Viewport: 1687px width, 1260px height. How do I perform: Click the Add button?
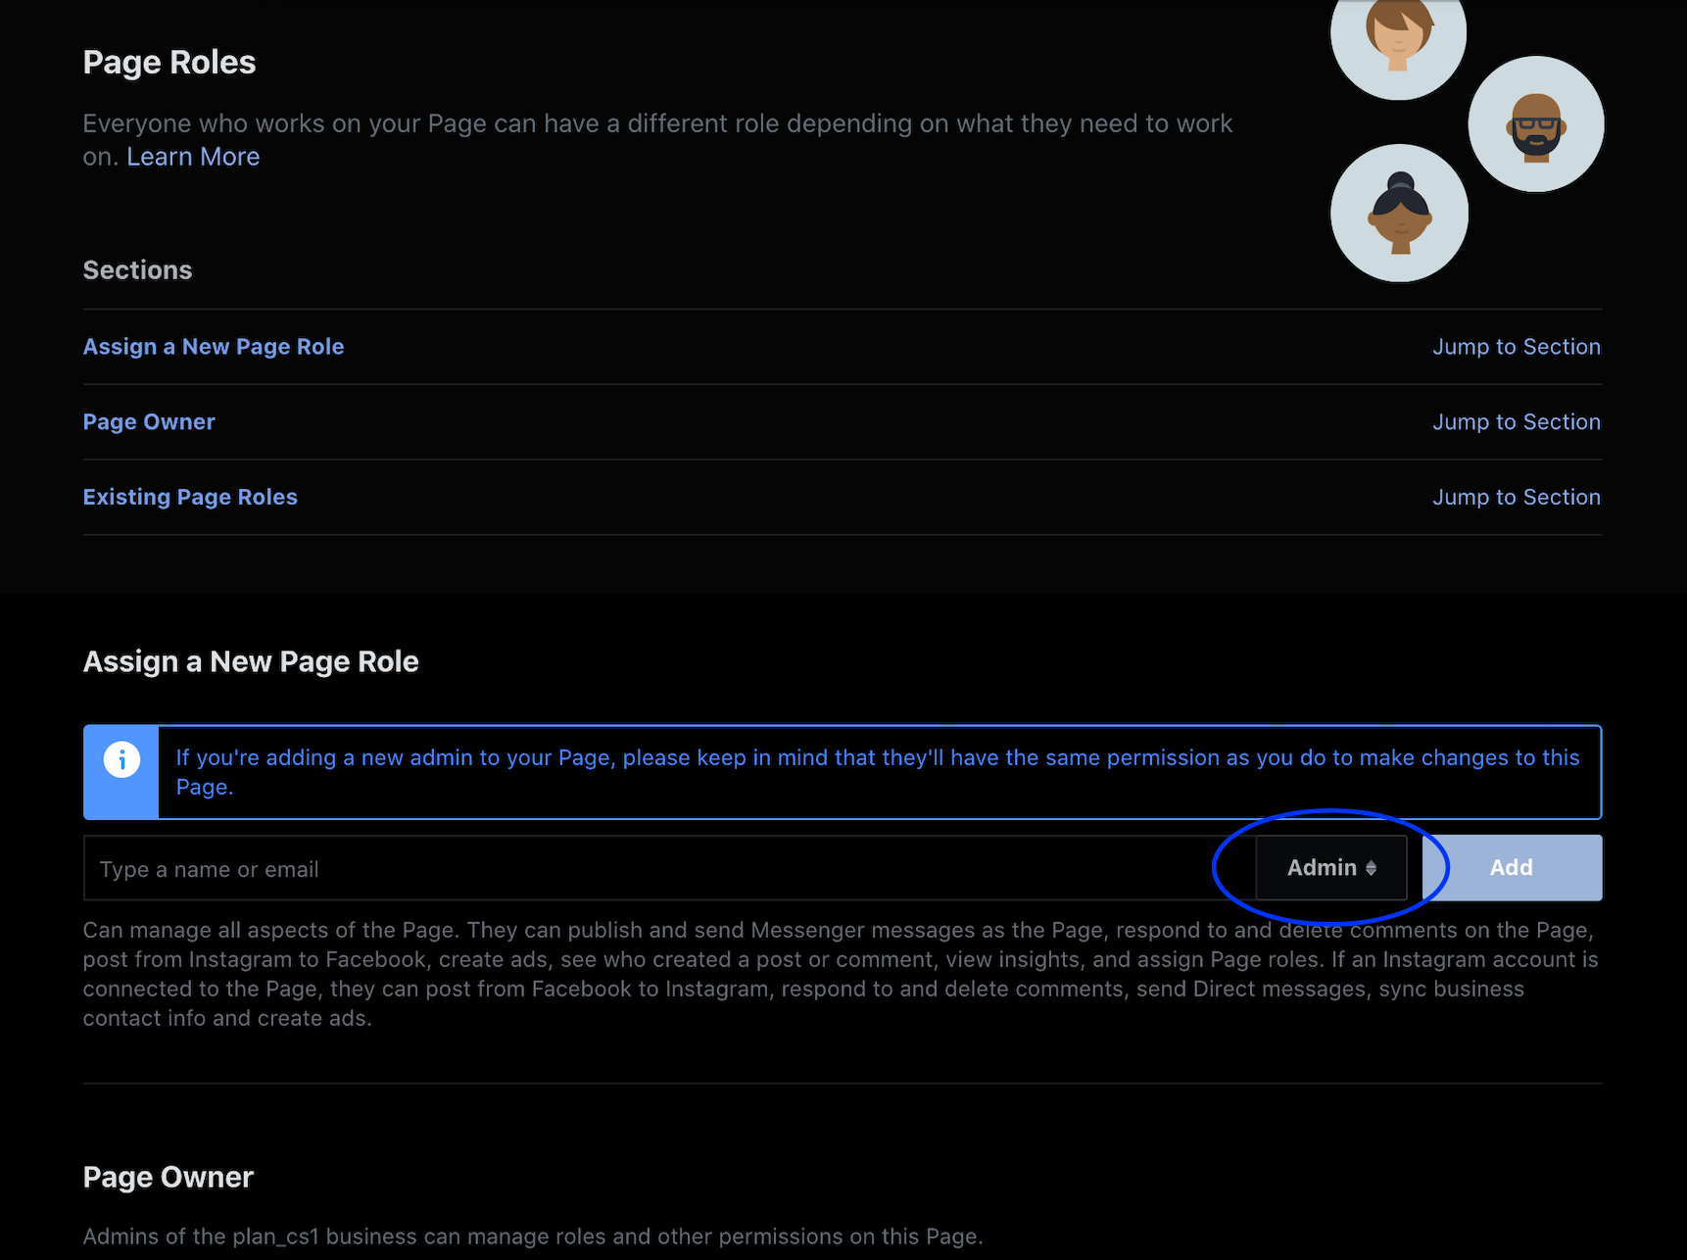[x=1512, y=868]
